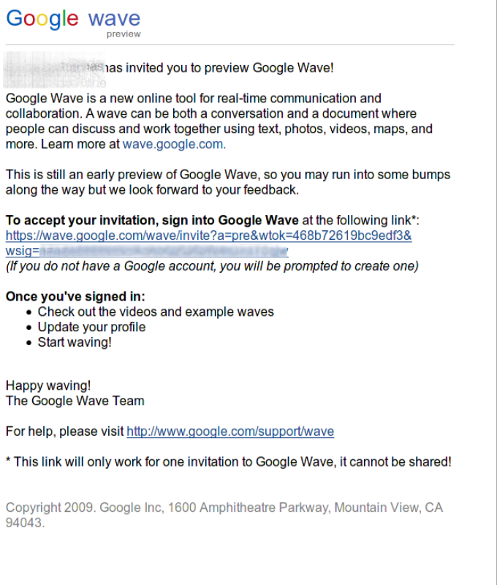Click the italic Google account note
The image size is (497, 585).
coord(212,266)
